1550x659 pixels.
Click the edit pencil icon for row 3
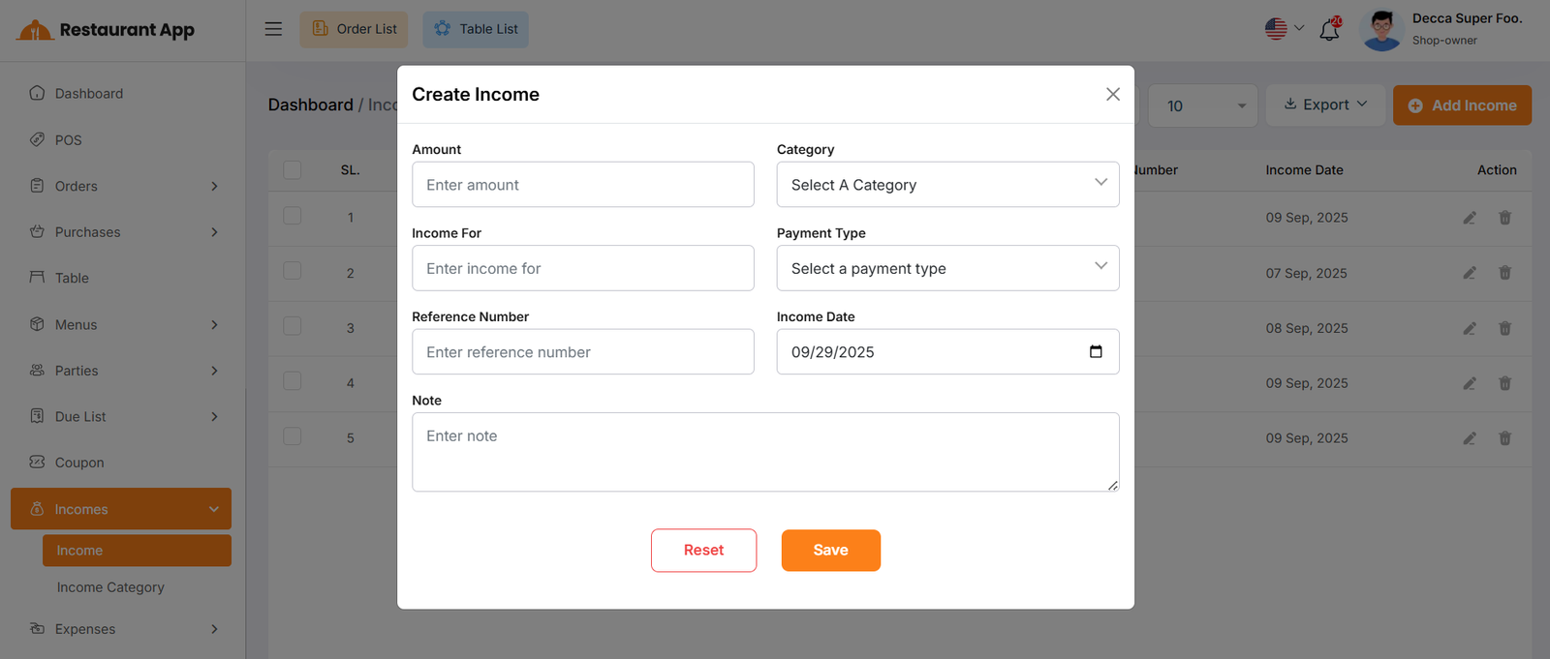(1470, 328)
